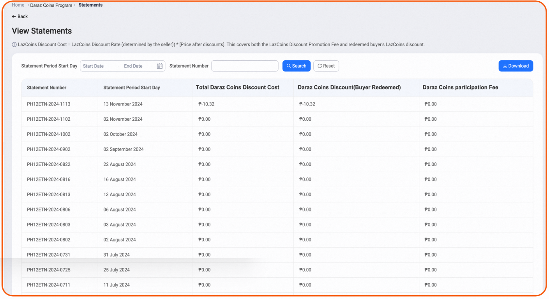549x299 pixels.
Task: Download the statements via Download button
Action: tap(515, 66)
